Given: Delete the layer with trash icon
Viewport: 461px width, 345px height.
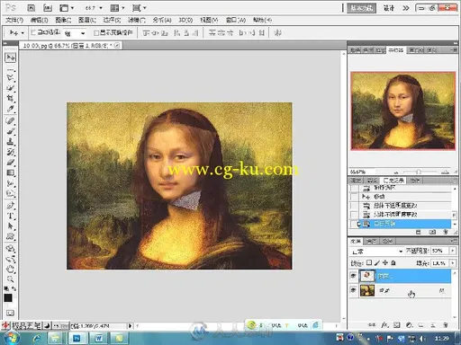Looking at the screenshot, I should pyautogui.click(x=446, y=325).
